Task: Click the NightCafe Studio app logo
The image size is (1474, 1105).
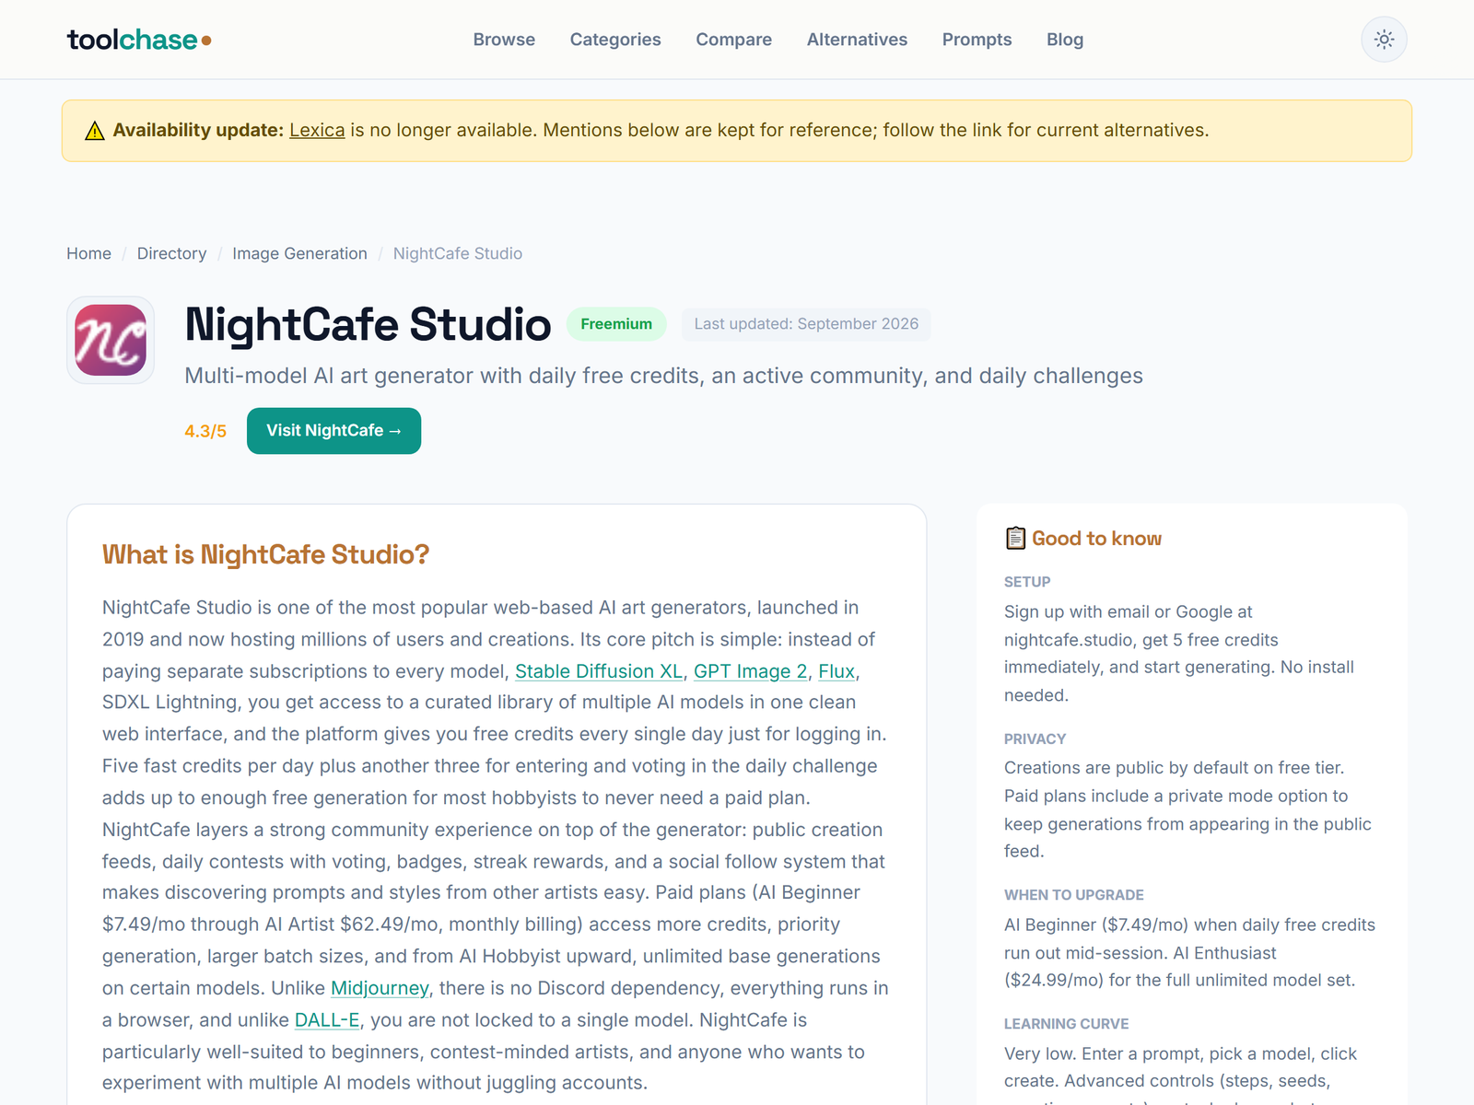Action: 111,340
